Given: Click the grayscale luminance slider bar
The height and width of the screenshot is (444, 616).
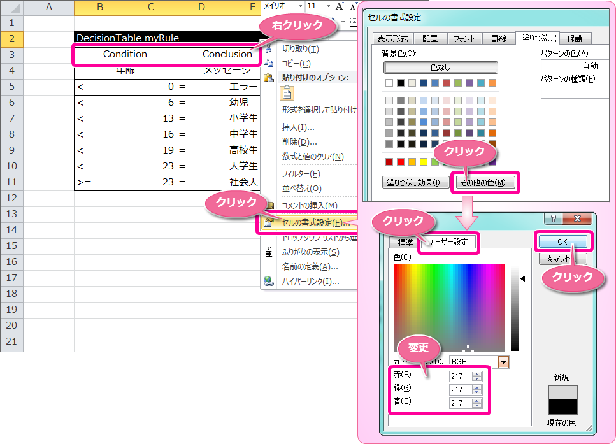Looking at the screenshot, I should click(x=515, y=309).
